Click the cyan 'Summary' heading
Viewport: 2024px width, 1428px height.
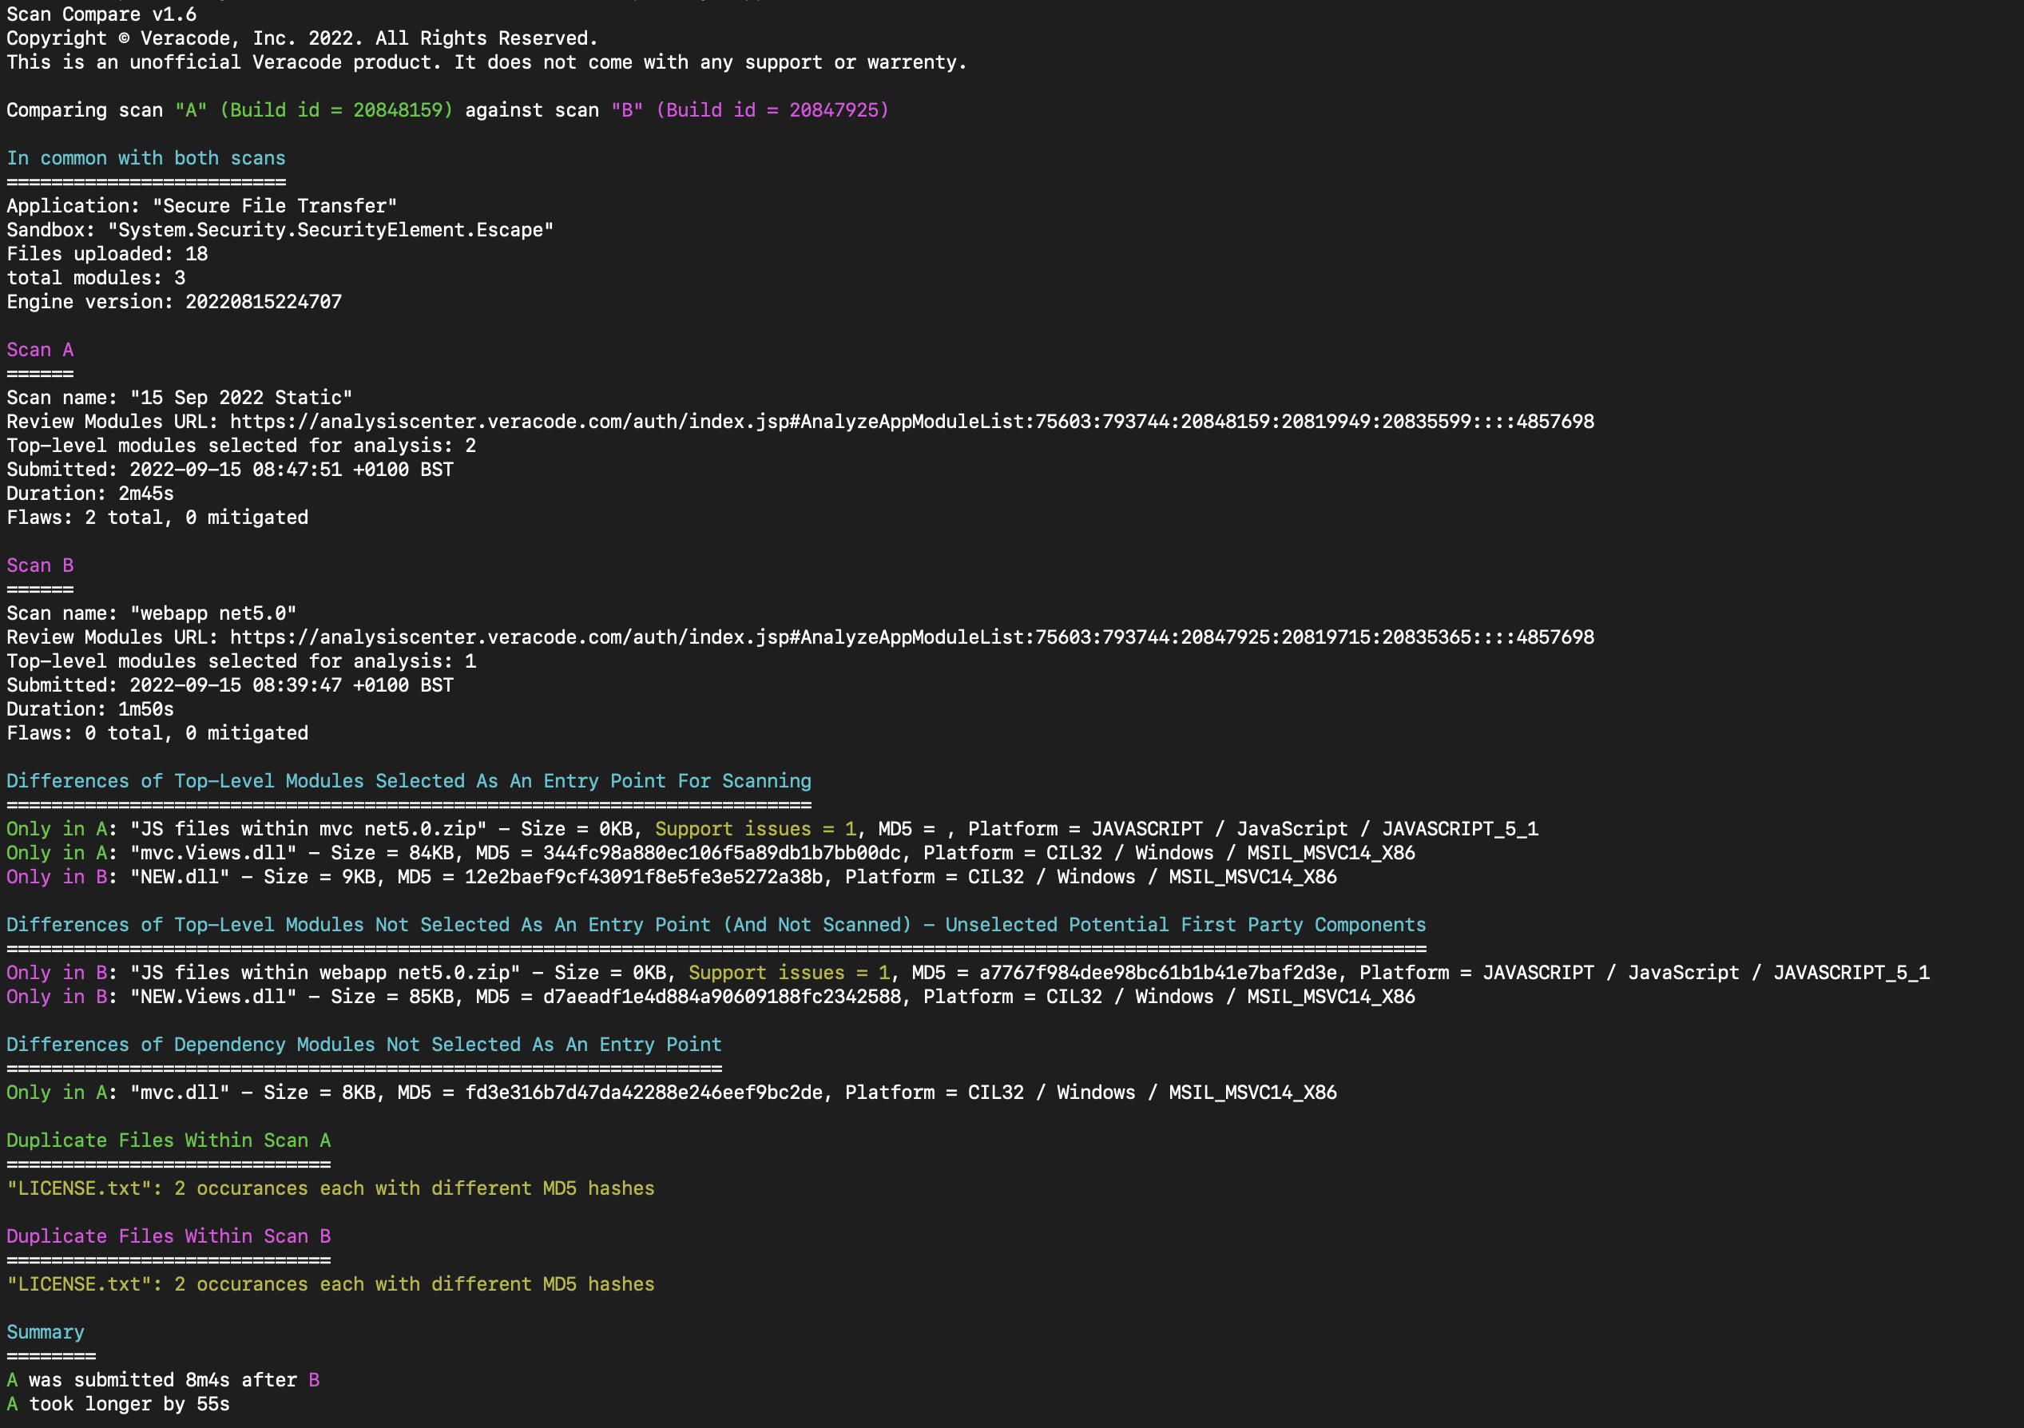46,1333
